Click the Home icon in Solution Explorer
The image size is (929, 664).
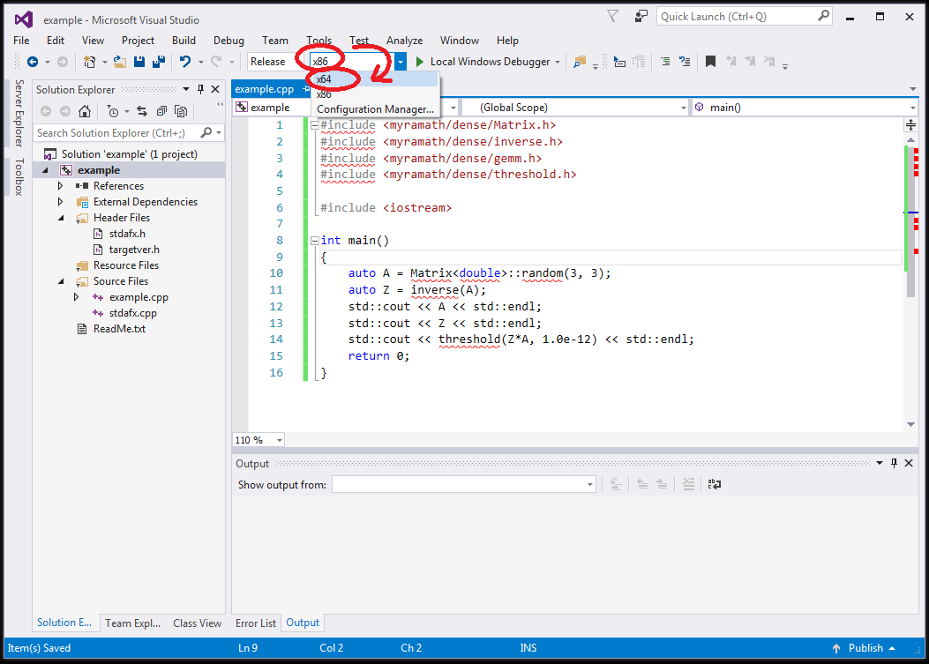click(x=85, y=111)
